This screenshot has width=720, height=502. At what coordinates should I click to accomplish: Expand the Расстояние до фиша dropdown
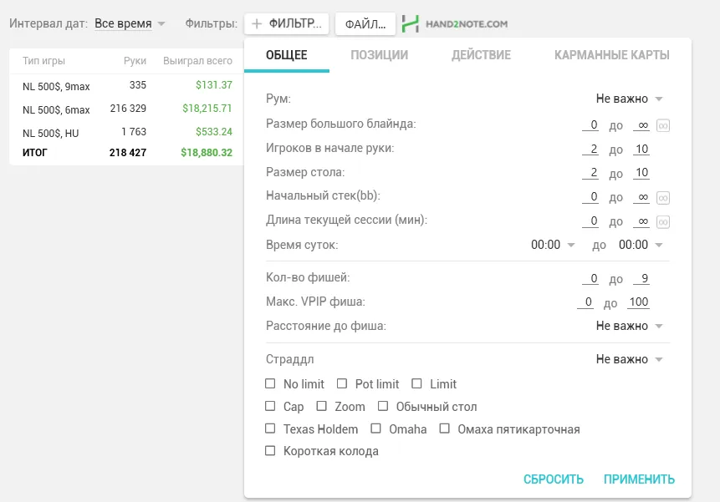(629, 326)
